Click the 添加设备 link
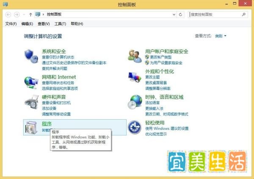Viewport: 254px width, 179px height. click(49, 109)
